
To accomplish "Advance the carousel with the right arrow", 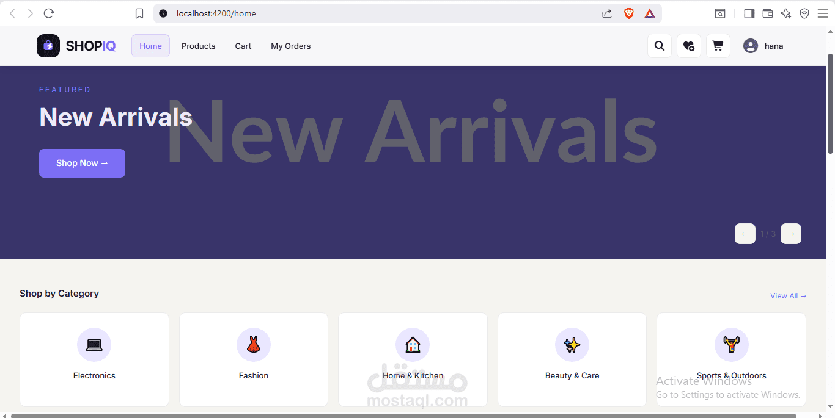I will point(790,234).
